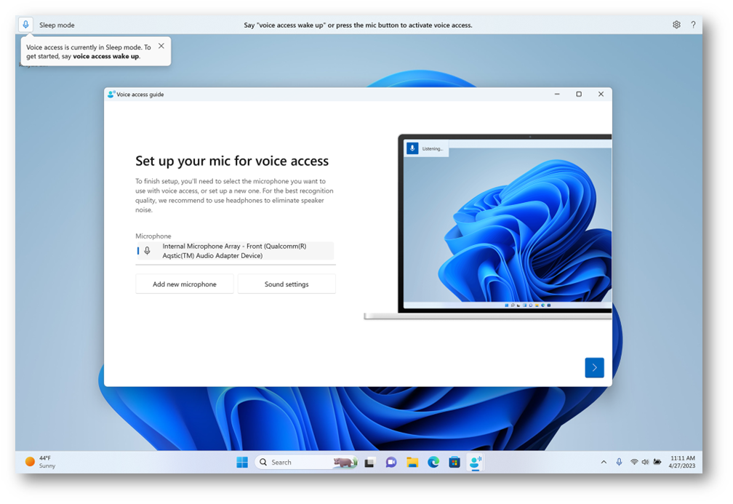733x504 pixels.
Task: Open Sound settings
Action: point(287,284)
